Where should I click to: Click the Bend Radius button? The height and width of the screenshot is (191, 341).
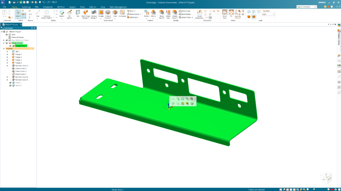[185, 14]
